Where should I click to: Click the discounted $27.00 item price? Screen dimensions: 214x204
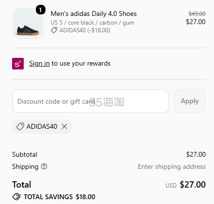196,22
